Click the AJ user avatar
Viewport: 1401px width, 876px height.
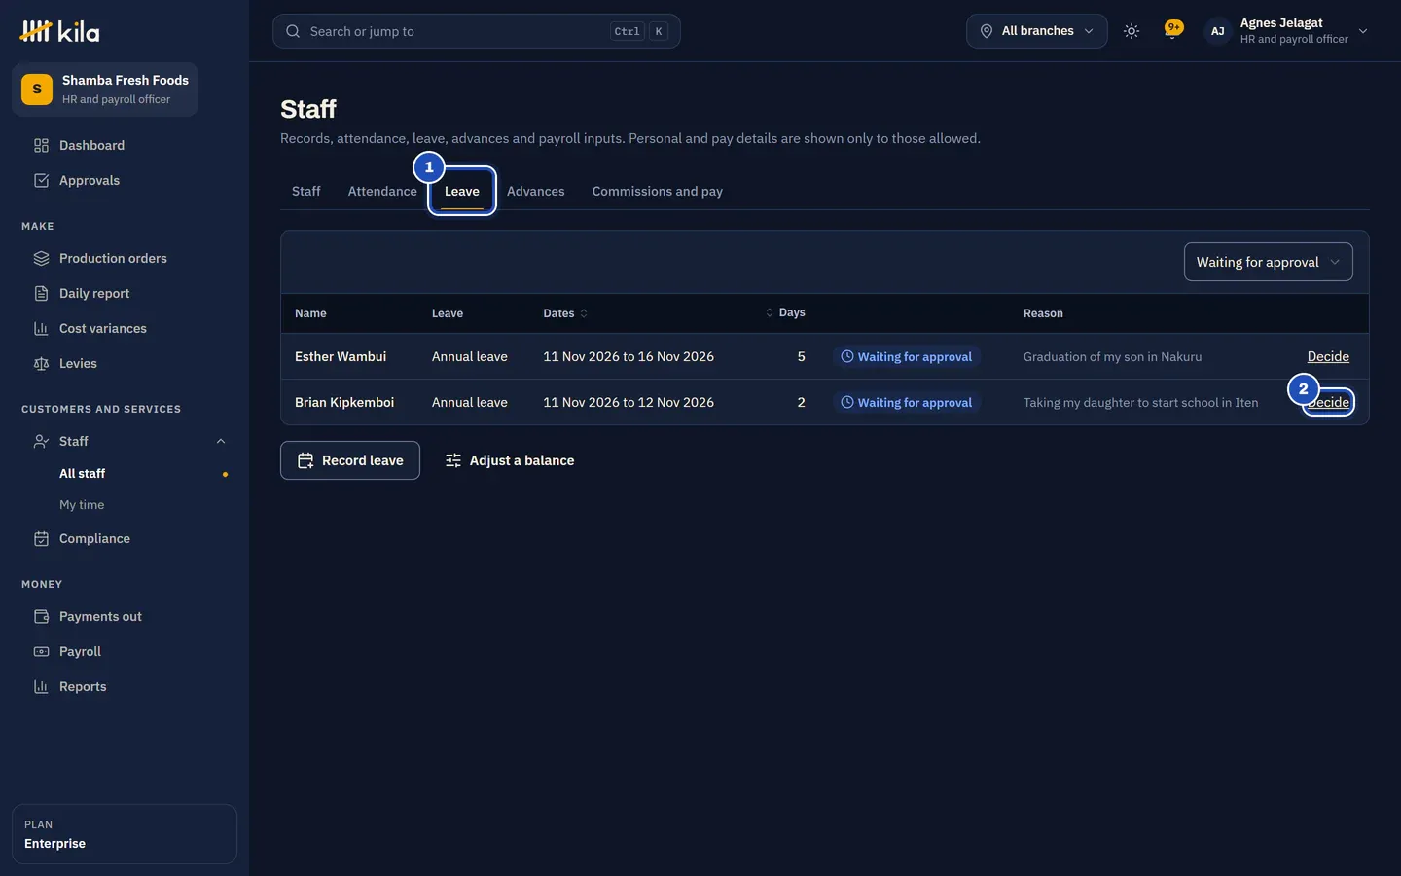click(x=1218, y=31)
